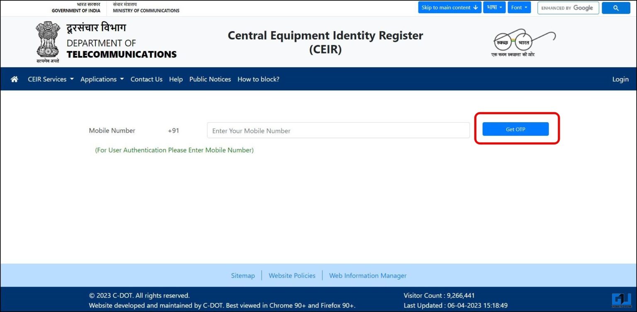Visit the Website Policies page
Screen dimensions: 637x312
[292, 275]
